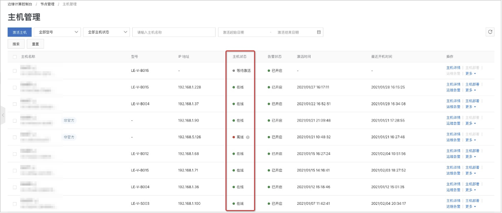This screenshot has height=213, width=502.
Task: Click the 重置 button
Action: point(35,44)
